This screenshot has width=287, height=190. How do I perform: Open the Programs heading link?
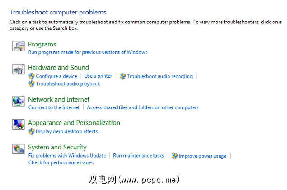42,44
